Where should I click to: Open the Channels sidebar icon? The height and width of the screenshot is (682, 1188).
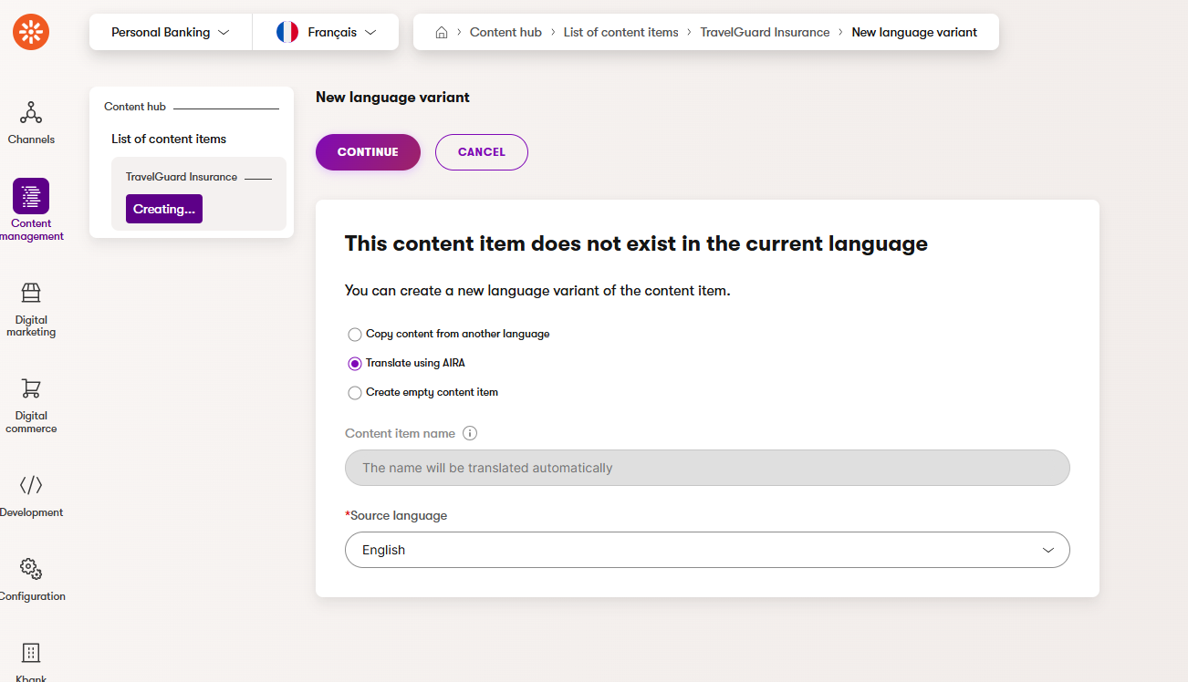(31, 113)
